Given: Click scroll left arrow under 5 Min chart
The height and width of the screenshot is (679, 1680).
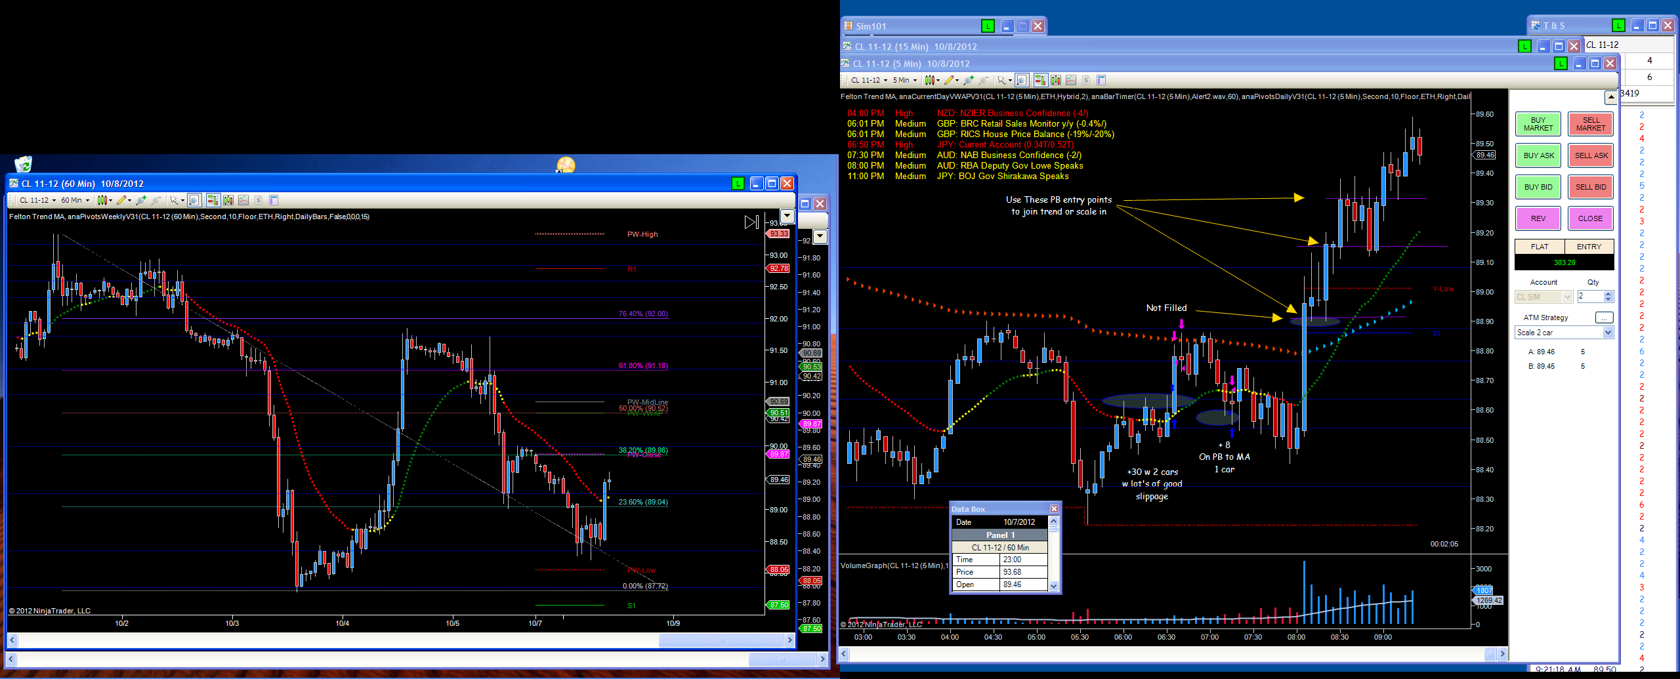Looking at the screenshot, I should pos(845,654).
